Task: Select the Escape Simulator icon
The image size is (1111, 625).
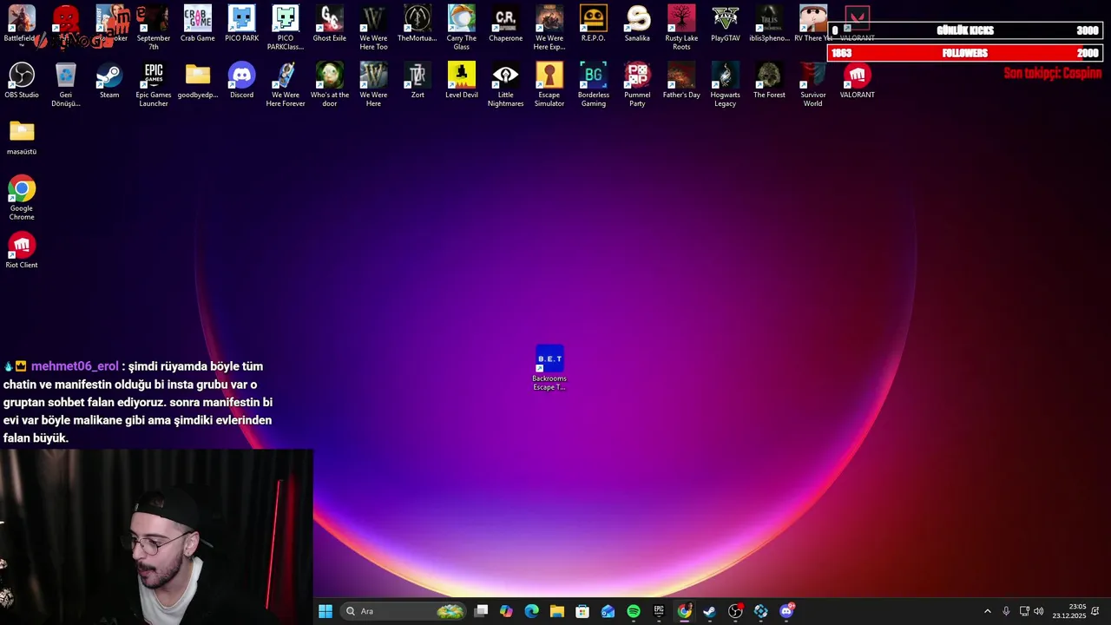Action: pos(549,84)
